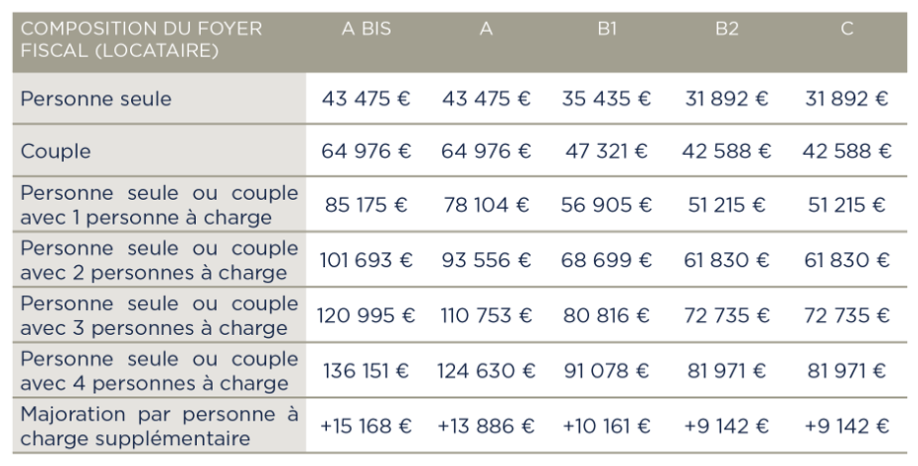Screen dimensions: 918x466
Task: Select the +10 161 € cell
Action: click(x=607, y=426)
